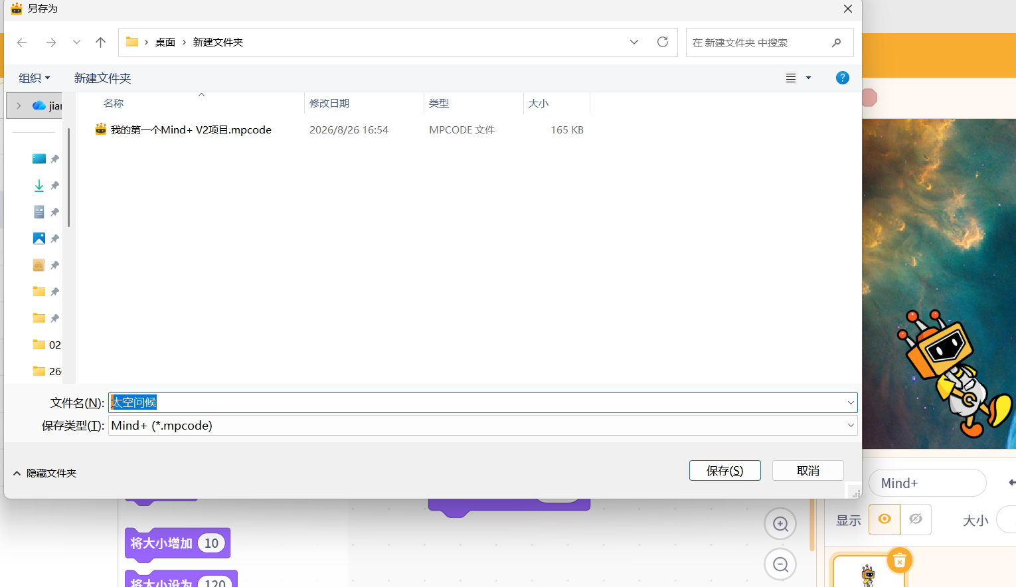The height and width of the screenshot is (587, 1016).
Task: Open the 组织 menu
Action: coord(35,78)
